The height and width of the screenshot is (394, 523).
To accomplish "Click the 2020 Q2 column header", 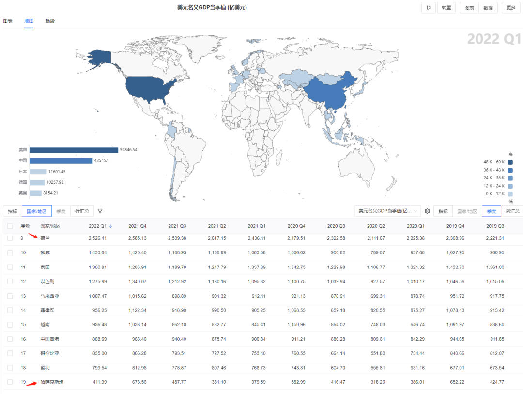I will 376,226.
